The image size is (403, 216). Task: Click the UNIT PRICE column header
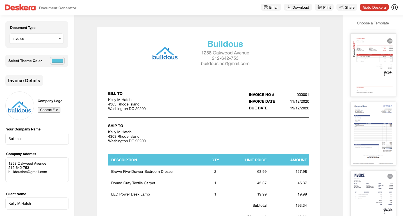pyautogui.click(x=256, y=160)
